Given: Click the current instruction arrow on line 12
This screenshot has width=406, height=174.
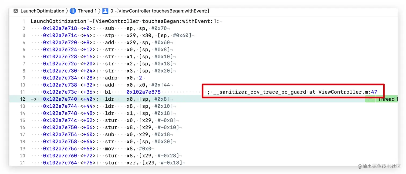Looking at the screenshot, I should pos(33,99).
